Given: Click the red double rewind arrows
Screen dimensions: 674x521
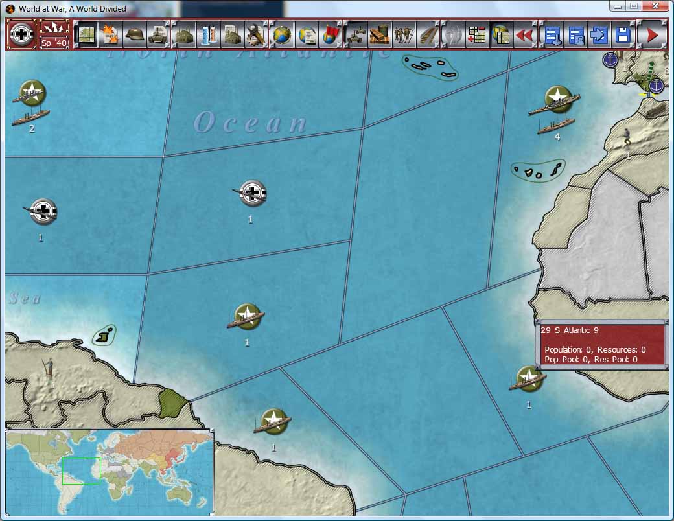Looking at the screenshot, I should tap(526, 35).
